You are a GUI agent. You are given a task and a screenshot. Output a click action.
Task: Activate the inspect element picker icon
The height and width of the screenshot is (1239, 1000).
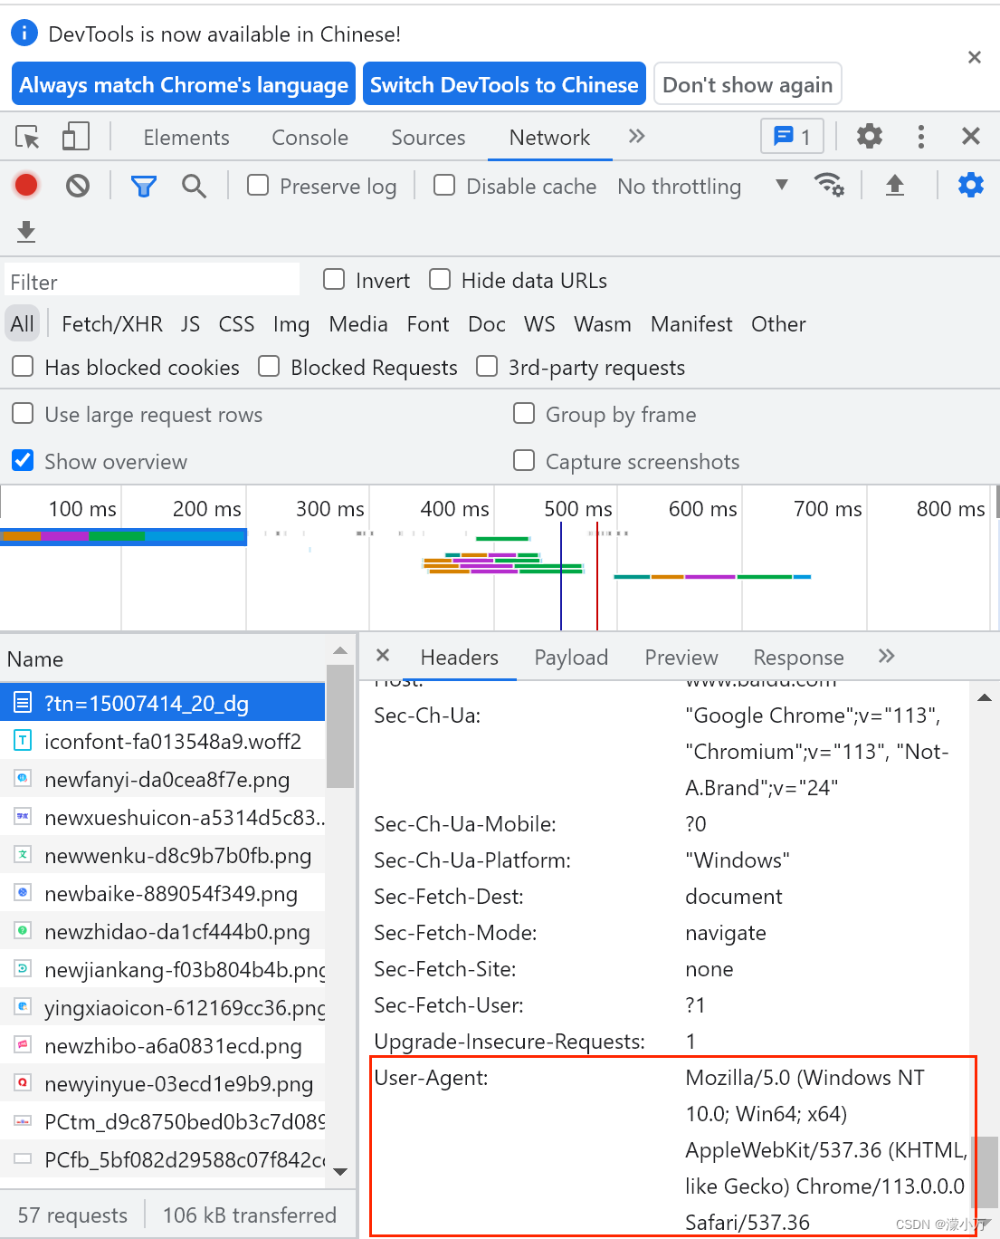tap(28, 137)
